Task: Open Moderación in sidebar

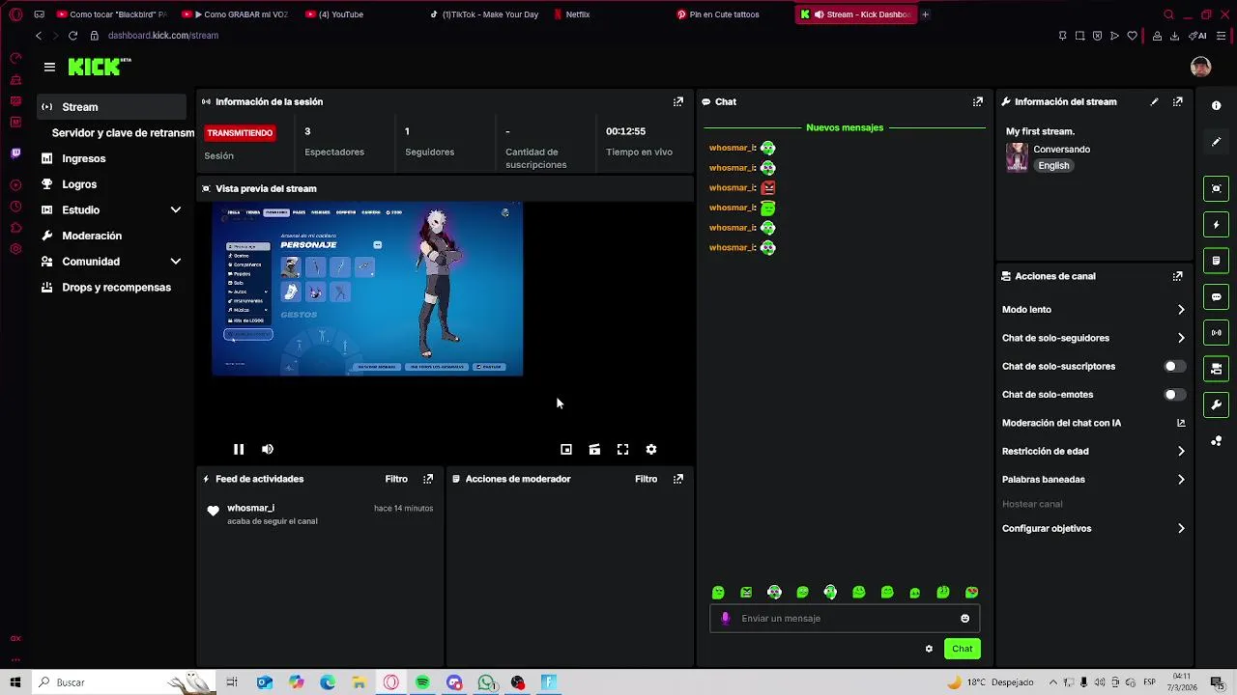Action: 92,236
